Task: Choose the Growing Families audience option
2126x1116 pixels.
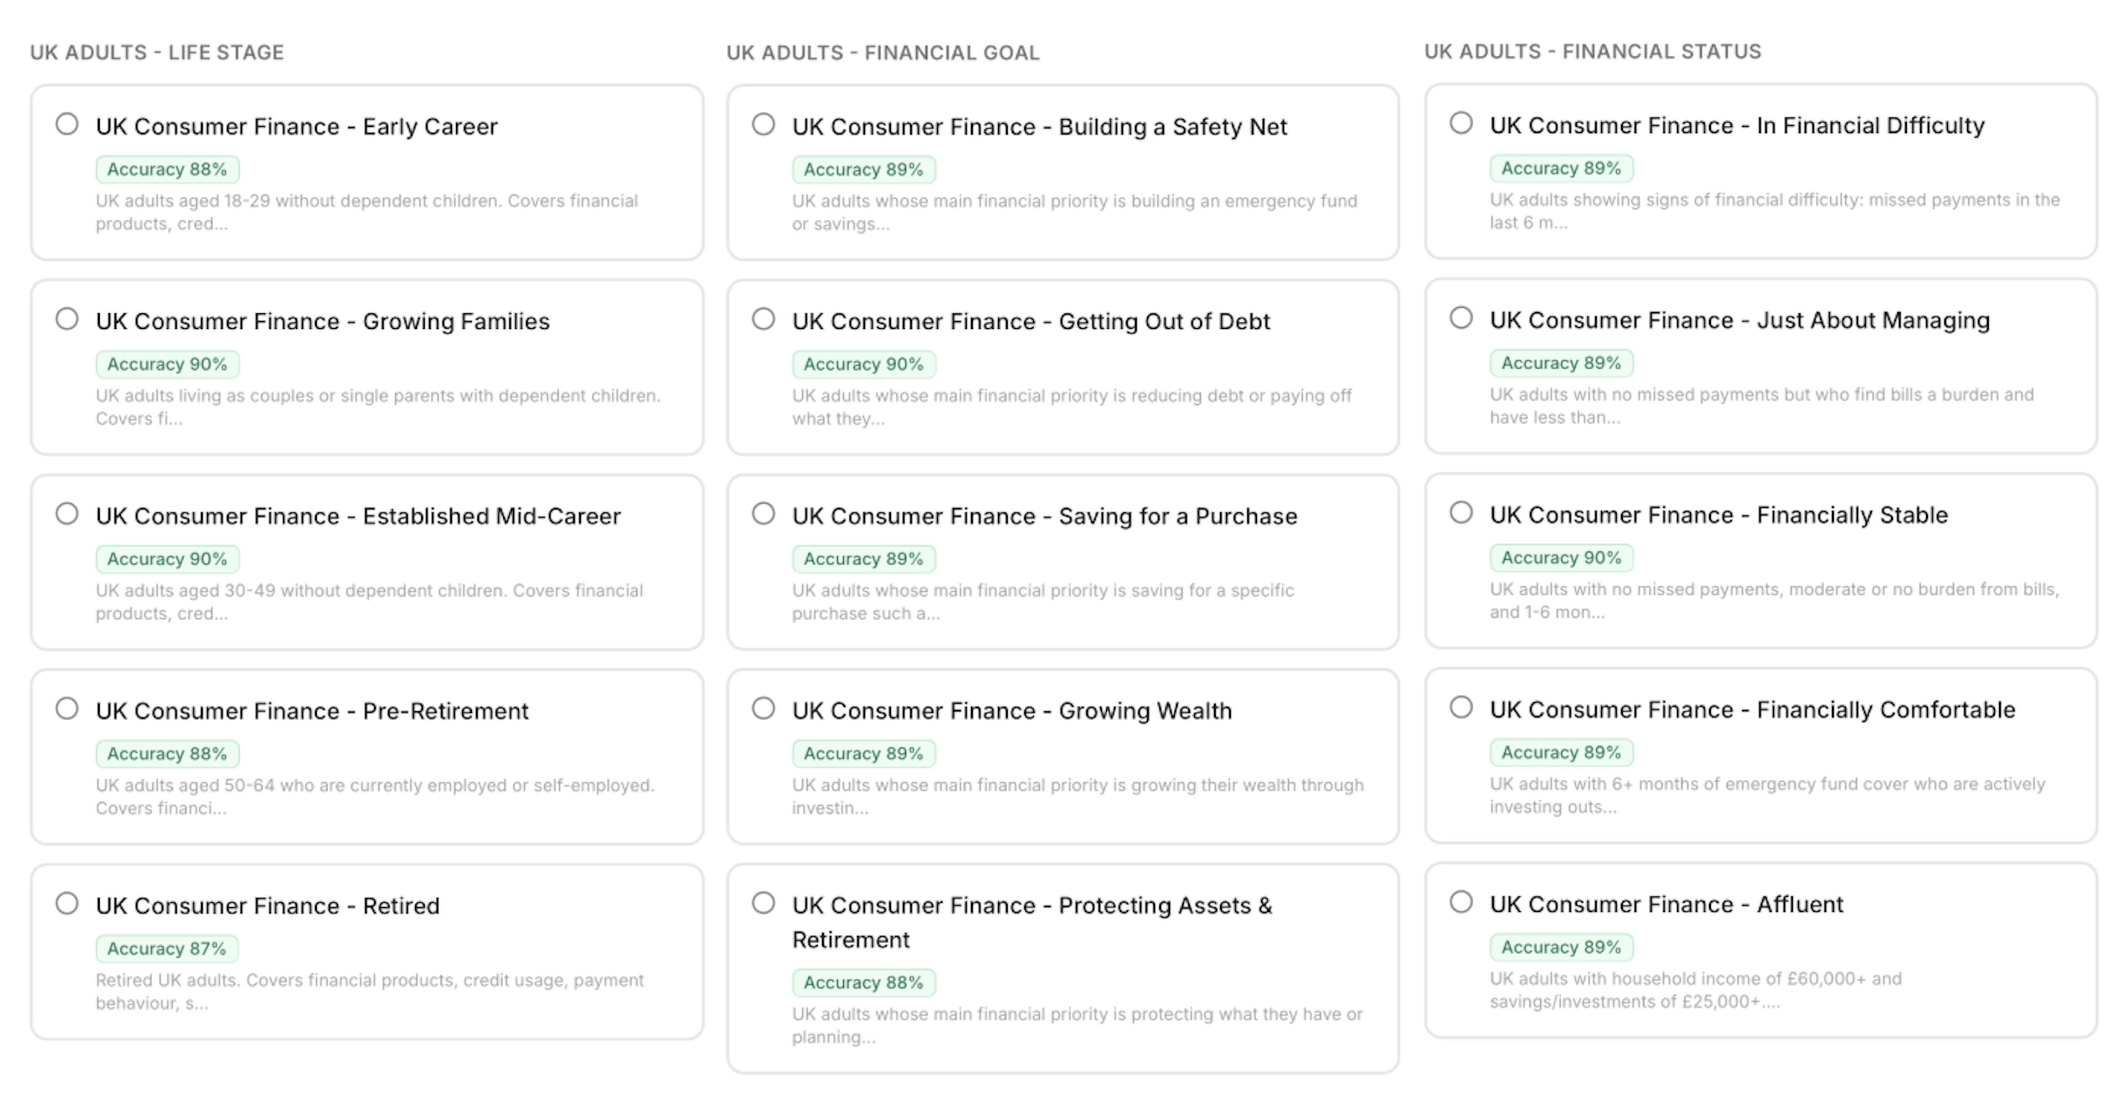Action: (67, 319)
